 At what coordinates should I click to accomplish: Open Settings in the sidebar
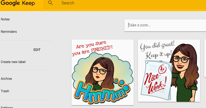click(7, 107)
